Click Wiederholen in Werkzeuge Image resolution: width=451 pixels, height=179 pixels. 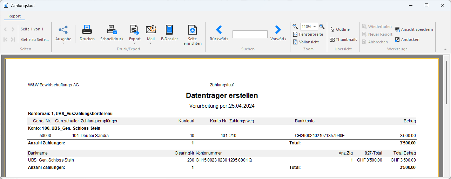377,27
